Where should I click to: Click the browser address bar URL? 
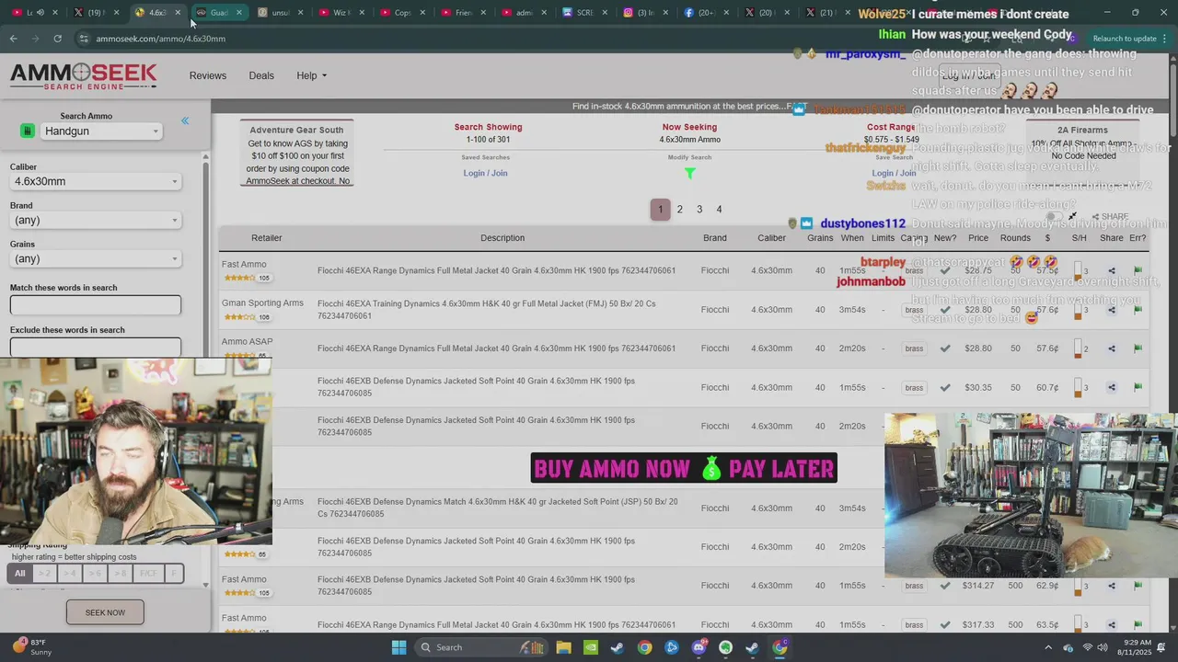pyautogui.click(x=160, y=39)
